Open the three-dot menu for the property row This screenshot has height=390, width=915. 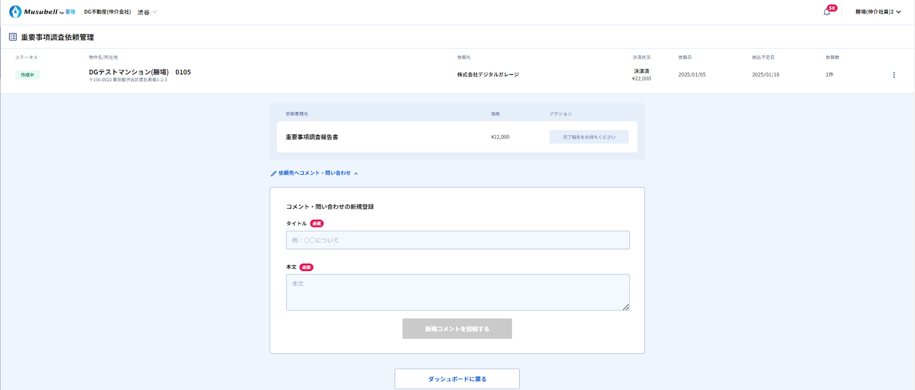coord(894,75)
